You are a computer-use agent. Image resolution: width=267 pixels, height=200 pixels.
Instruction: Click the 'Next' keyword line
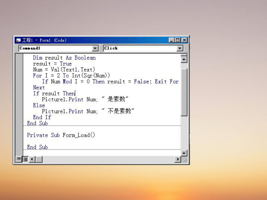pos(39,87)
